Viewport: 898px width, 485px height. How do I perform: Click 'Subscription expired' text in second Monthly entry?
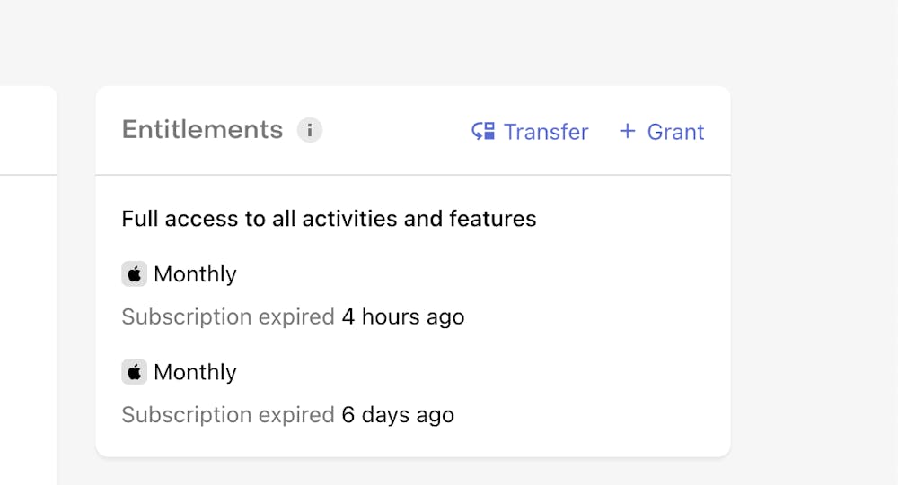pyautogui.click(x=228, y=414)
